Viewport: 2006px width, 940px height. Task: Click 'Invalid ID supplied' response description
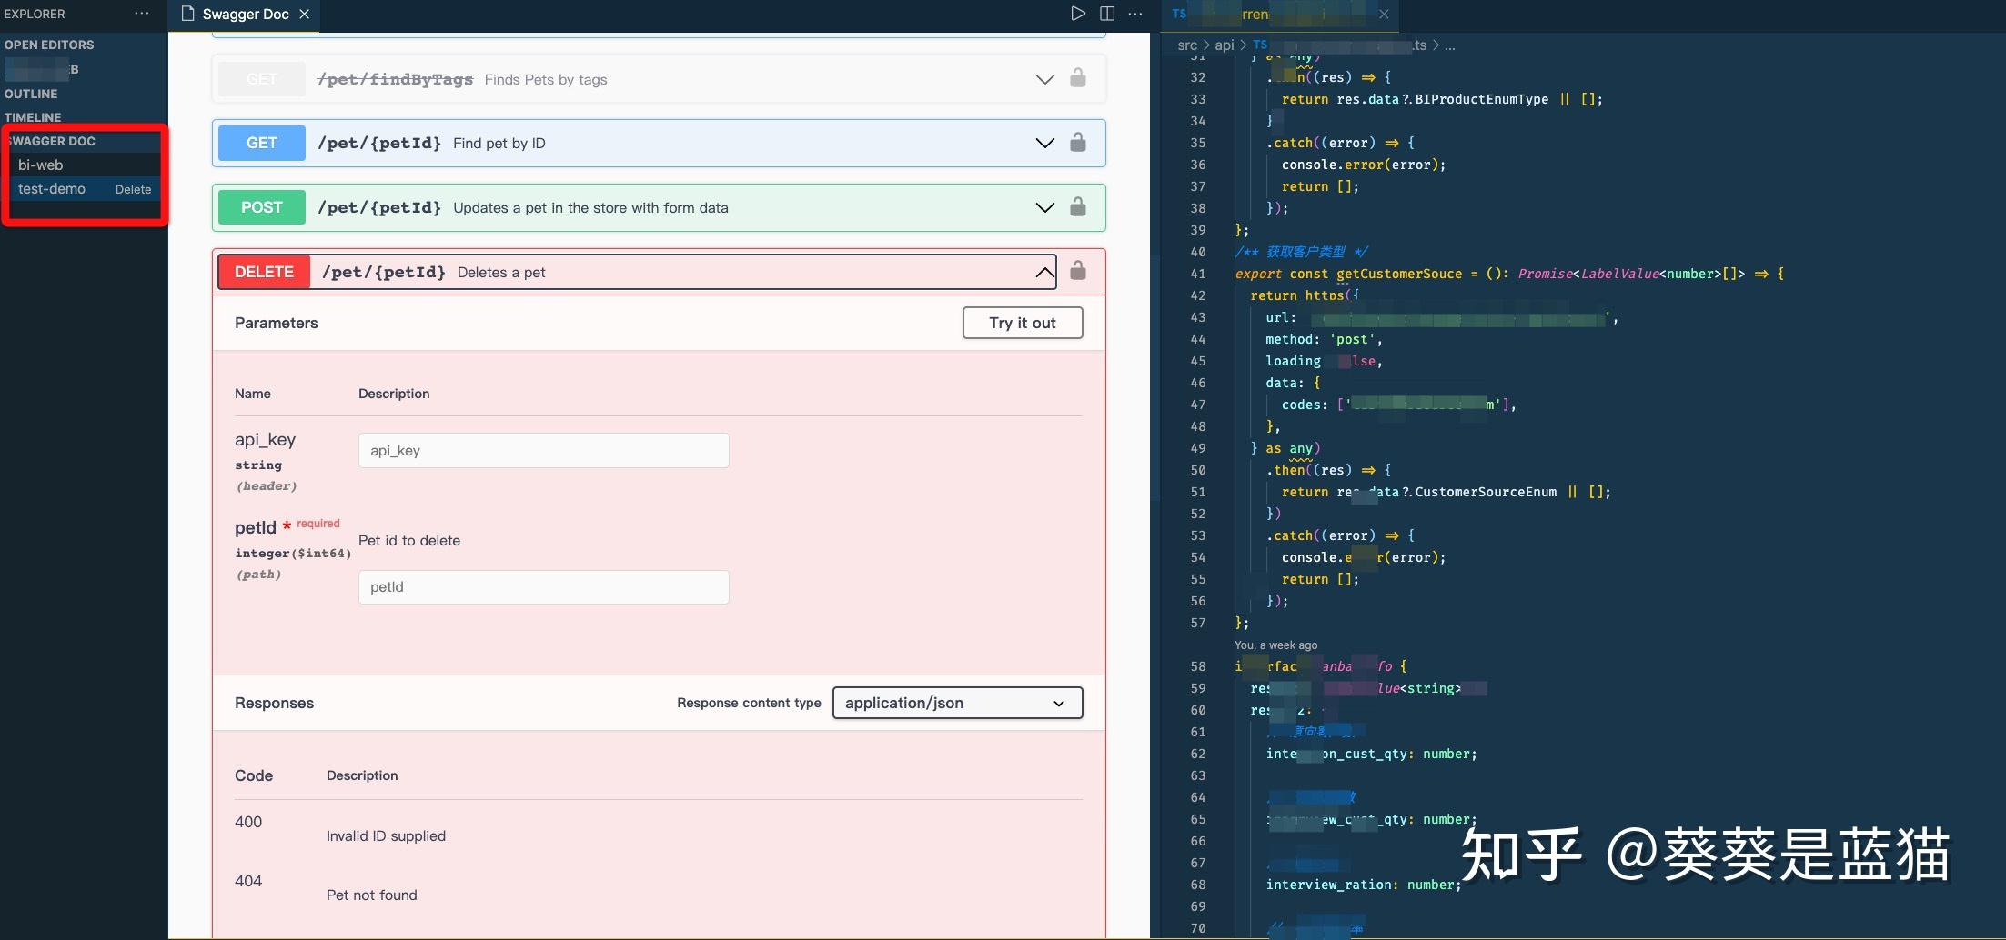point(386,835)
